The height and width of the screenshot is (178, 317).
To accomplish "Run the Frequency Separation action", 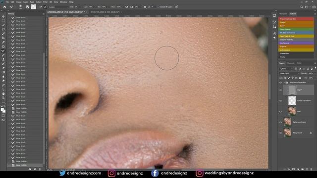I will (x=296, y=19).
